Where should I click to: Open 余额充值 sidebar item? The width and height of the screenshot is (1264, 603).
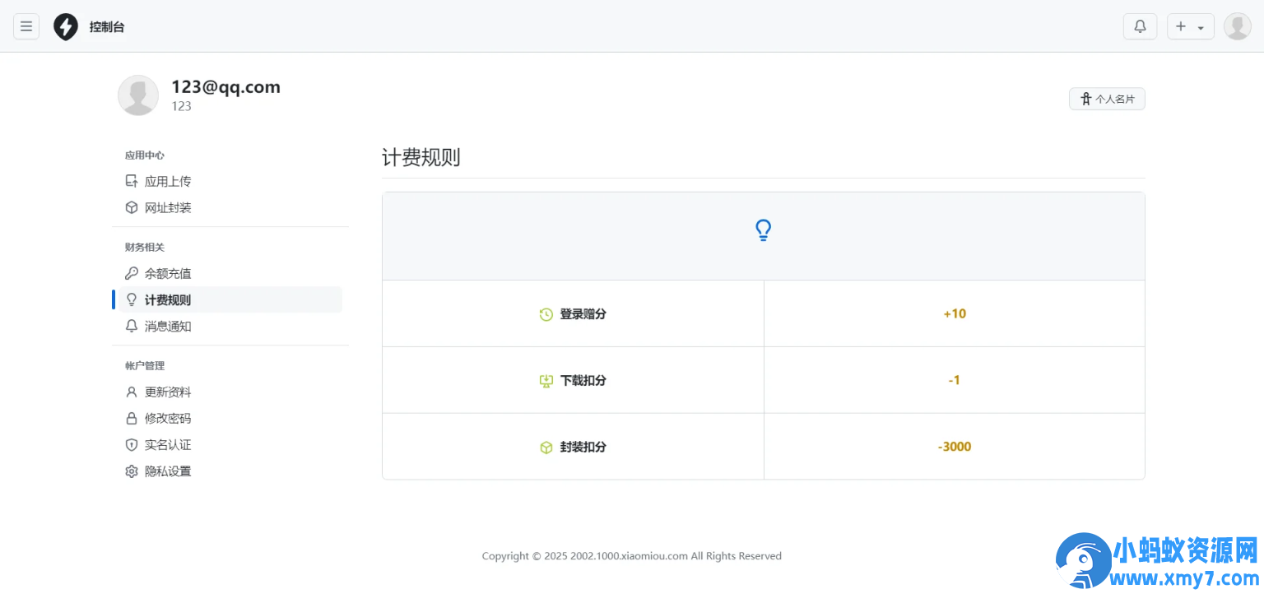click(230, 273)
